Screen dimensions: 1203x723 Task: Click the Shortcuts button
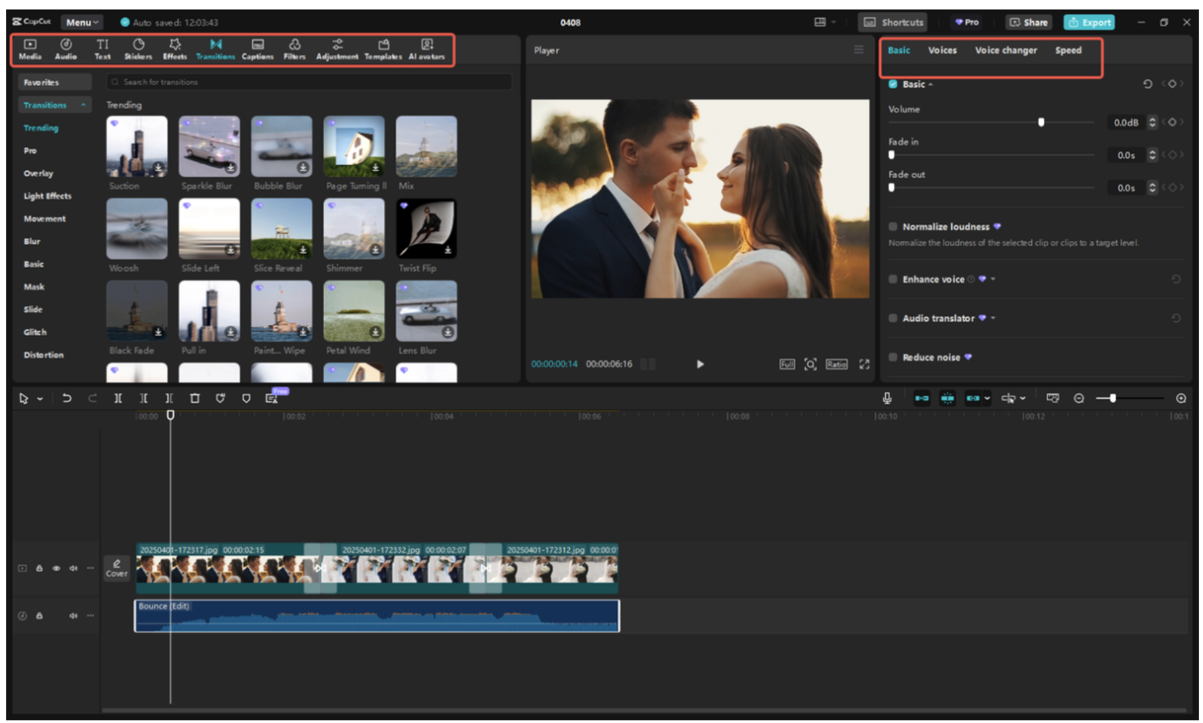coord(893,22)
